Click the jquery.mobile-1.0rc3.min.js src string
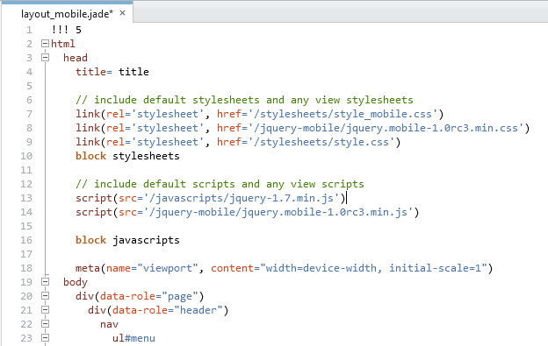 click(x=278, y=212)
